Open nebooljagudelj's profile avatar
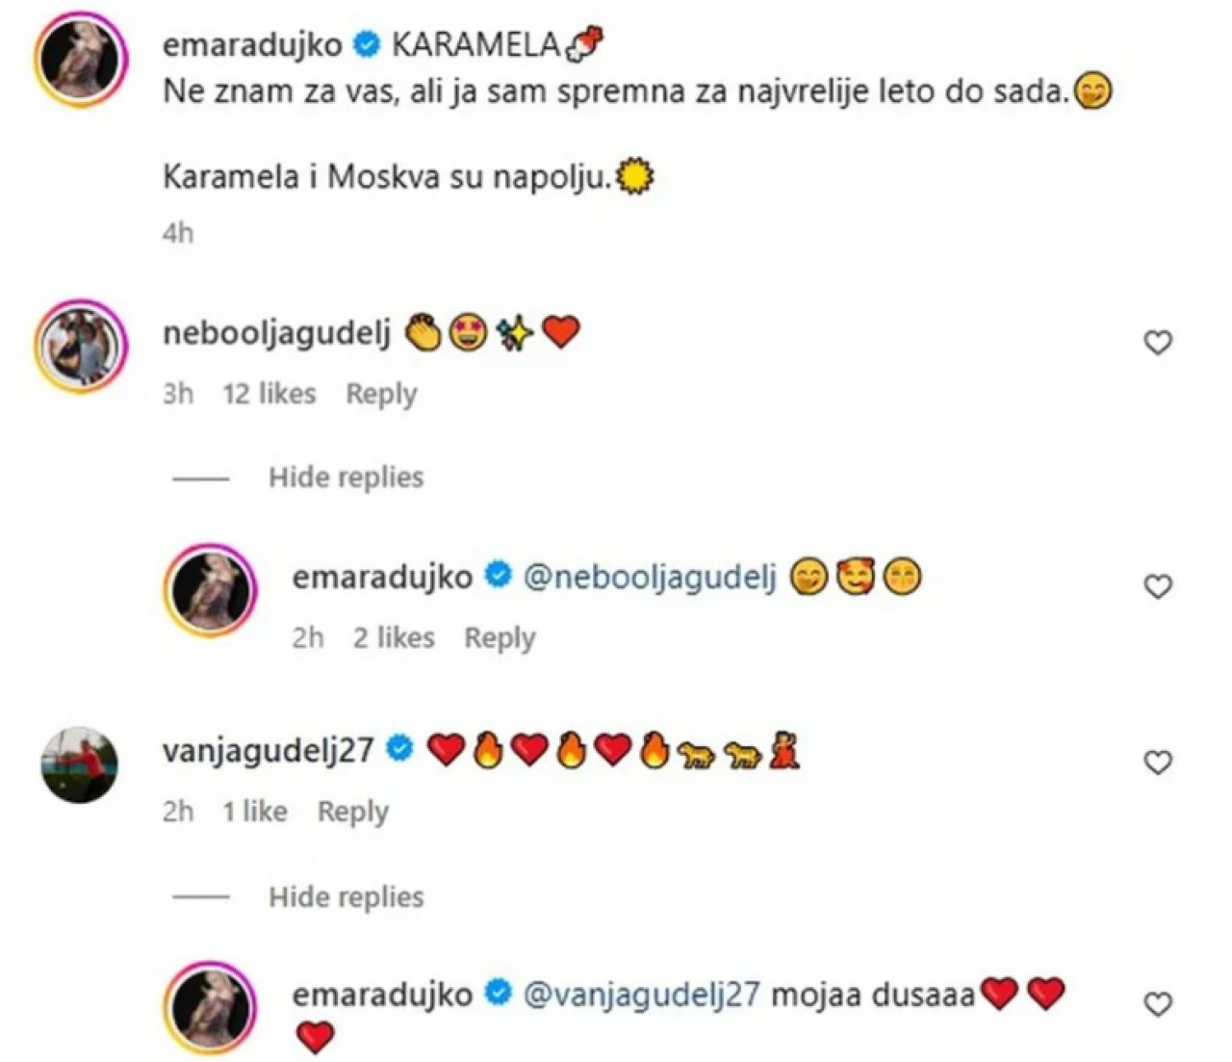Viewport: 1232px width, 1062px height. point(81,346)
